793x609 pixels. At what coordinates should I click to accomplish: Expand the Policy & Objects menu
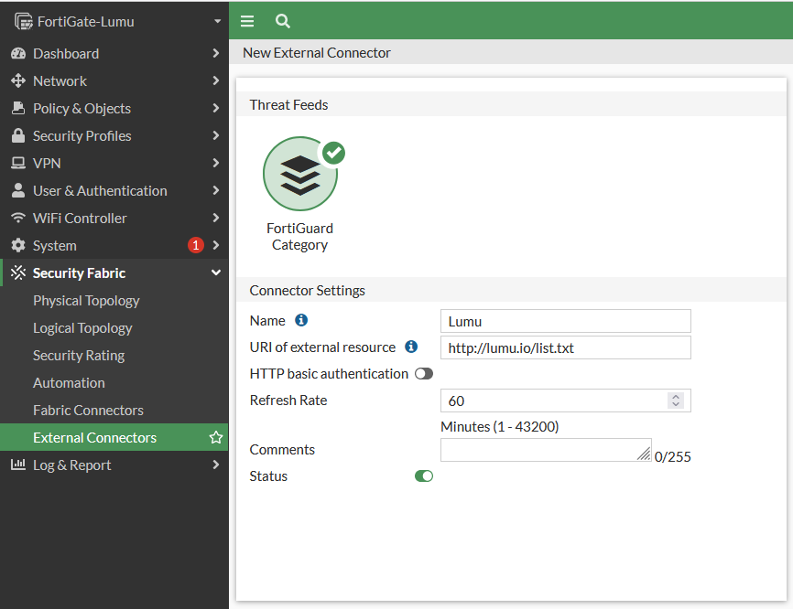click(x=114, y=109)
